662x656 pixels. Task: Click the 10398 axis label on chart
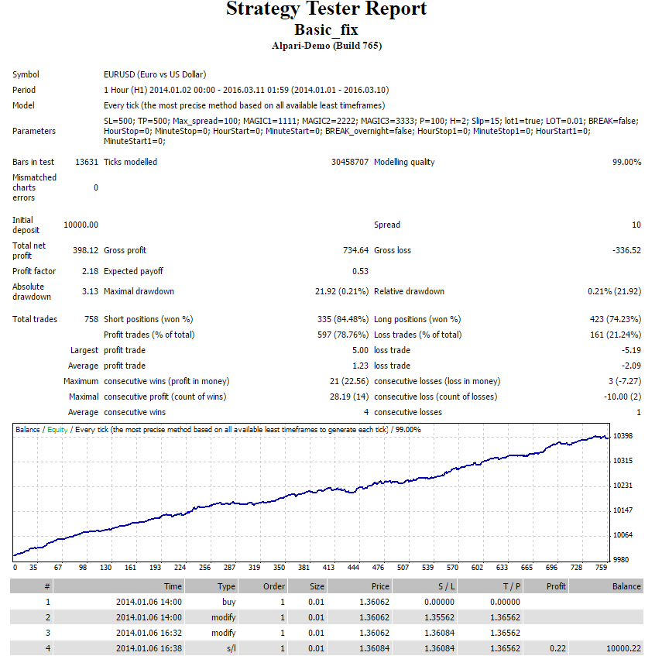(623, 436)
